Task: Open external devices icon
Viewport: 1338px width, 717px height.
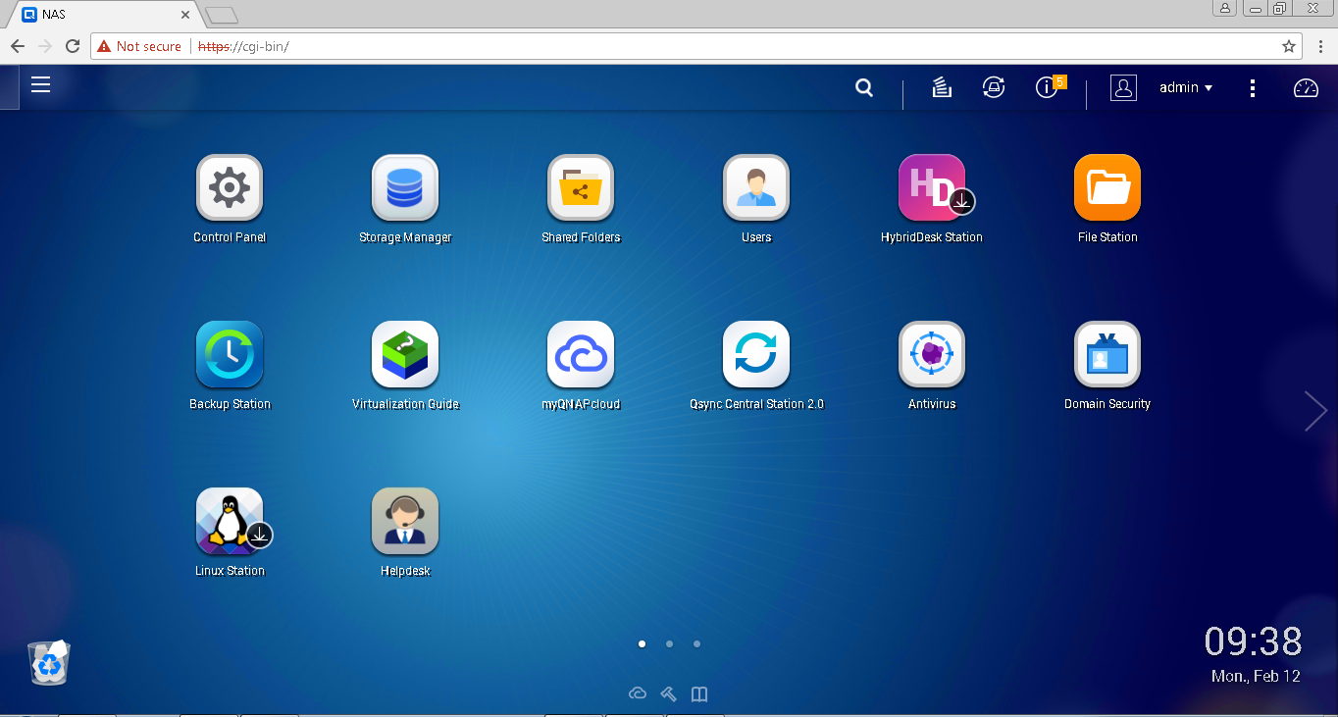Action: click(994, 87)
